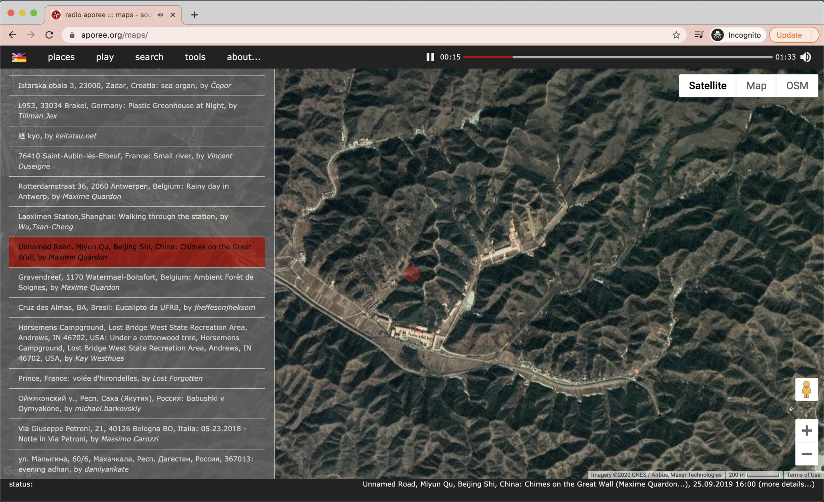This screenshot has height=502, width=824.
Task: Switch map view to Map
Action: coord(756,86)
